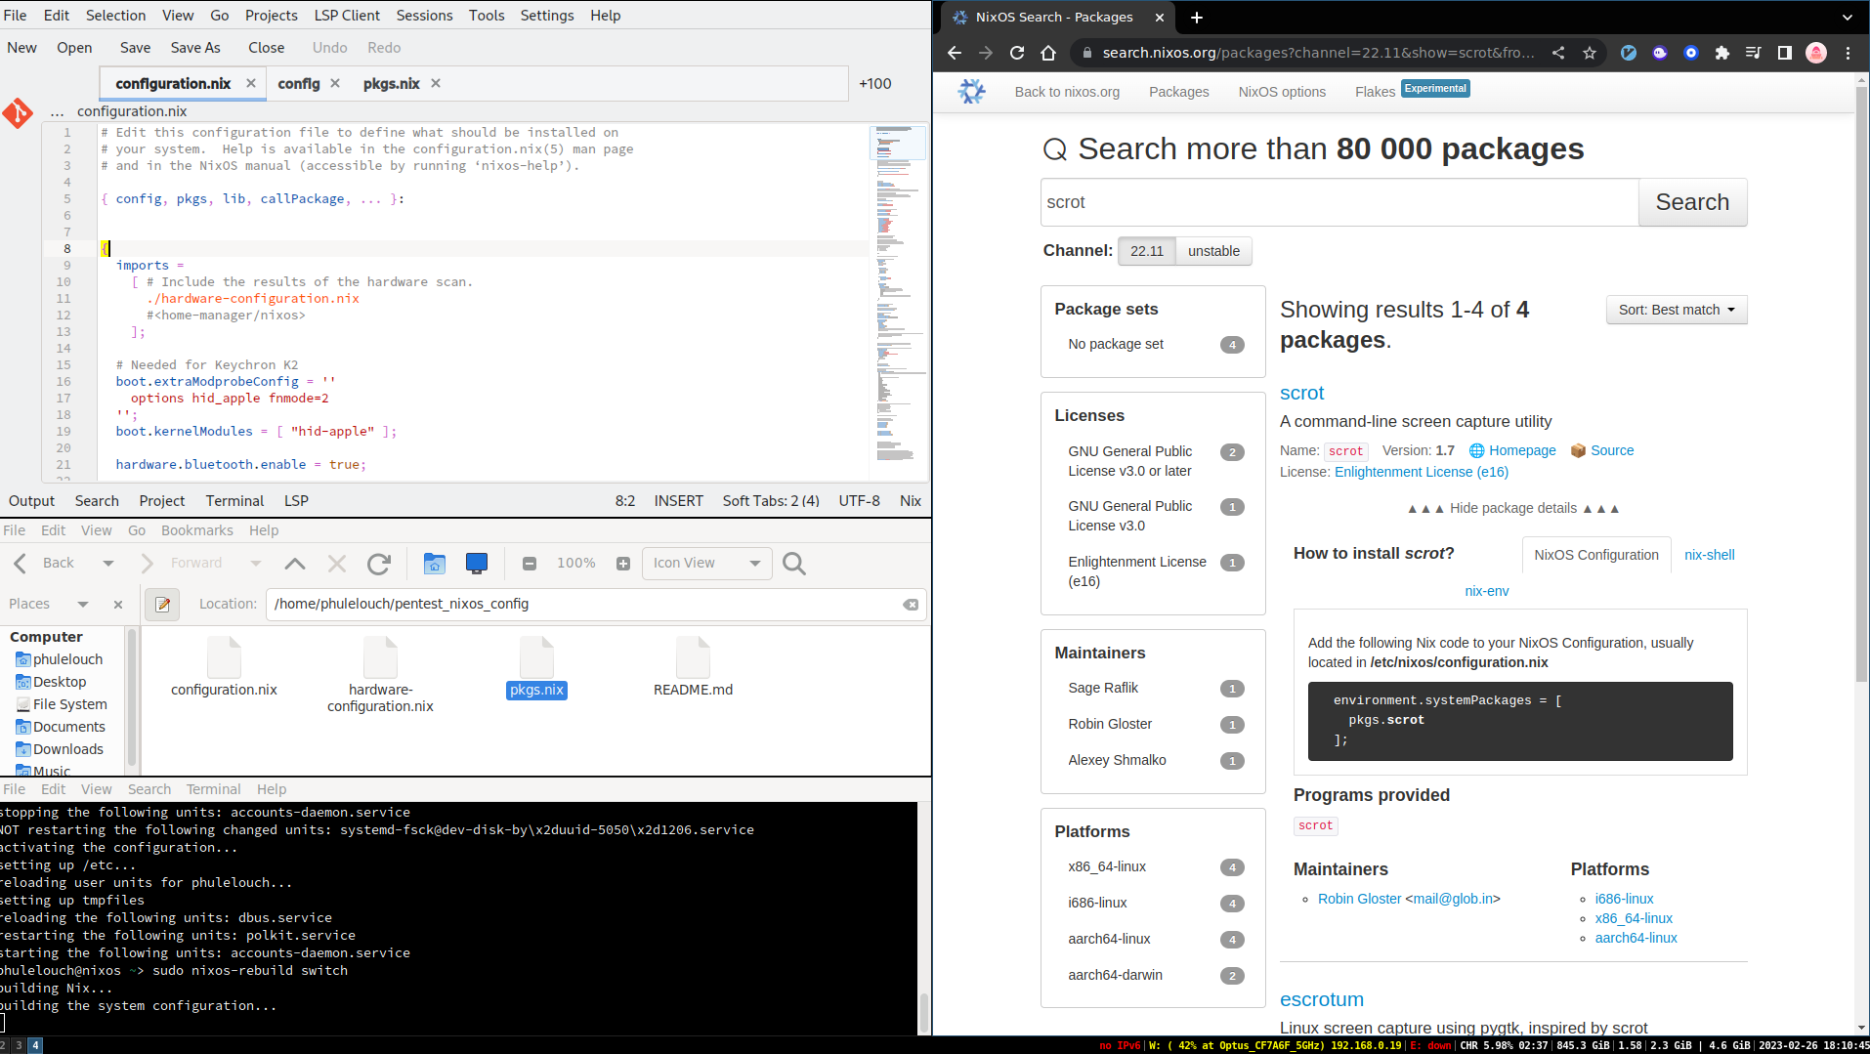Click the Search button on NixOS
The image size is (1870, 1054).
click(x=1692, y=202)
